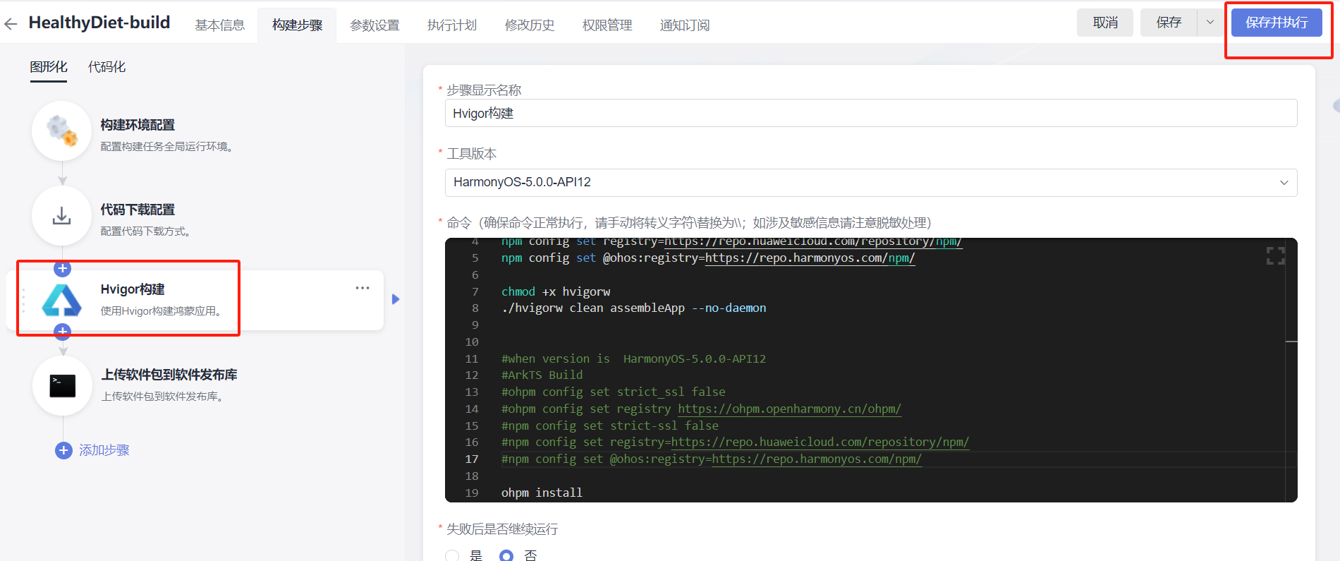Expand the command editor to fullscreen

(x=1275, y=255)
